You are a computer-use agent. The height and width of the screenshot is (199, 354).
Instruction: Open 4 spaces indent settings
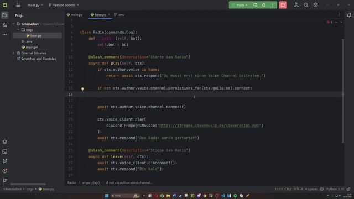point(311,189)
